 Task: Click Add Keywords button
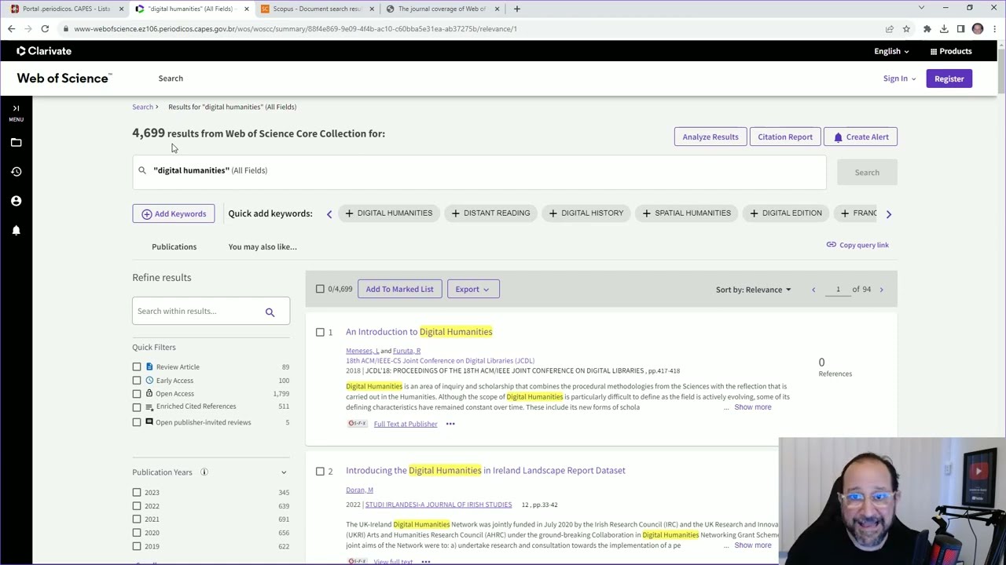pyautogui.click(x=174, y=214)
